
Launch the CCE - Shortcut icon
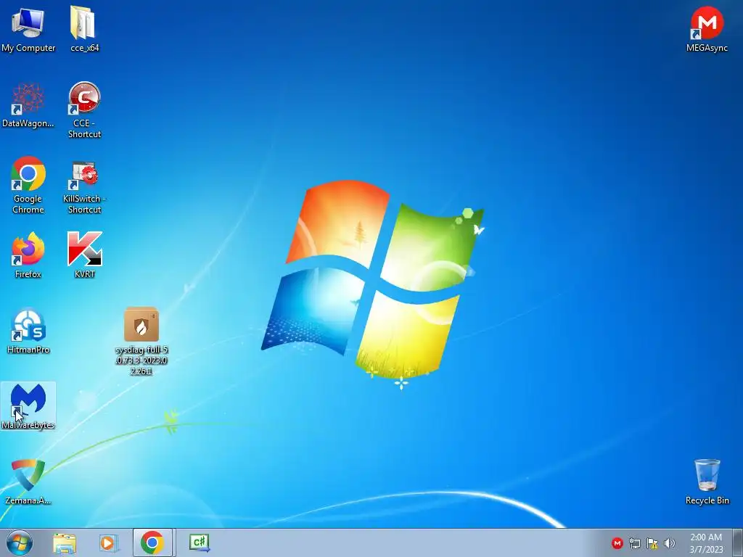(84, 110)
